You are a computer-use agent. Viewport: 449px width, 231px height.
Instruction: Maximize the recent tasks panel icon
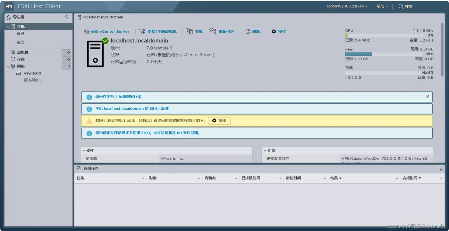pos(442,169)
